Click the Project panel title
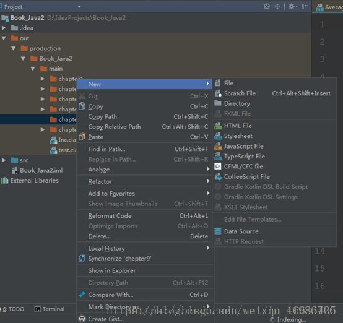The width and height of the screenshot is (343, 323). coord(13,7)
